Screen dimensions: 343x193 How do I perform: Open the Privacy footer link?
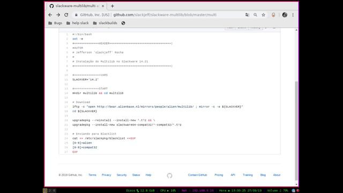coord(106,175)
